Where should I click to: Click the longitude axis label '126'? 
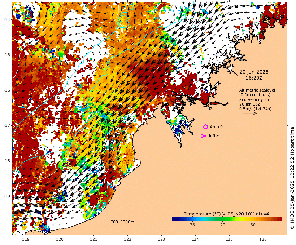(x=263, y=239)
